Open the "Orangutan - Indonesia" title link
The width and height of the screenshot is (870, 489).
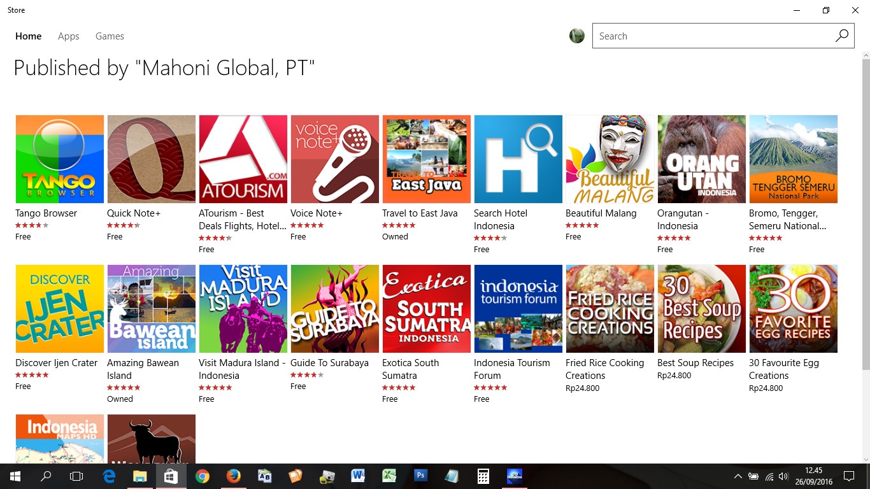point(683,220)
